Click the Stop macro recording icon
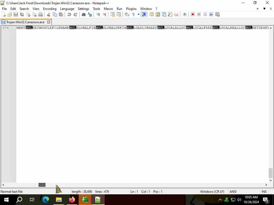274x205 pixels. [x=199, y=14]
